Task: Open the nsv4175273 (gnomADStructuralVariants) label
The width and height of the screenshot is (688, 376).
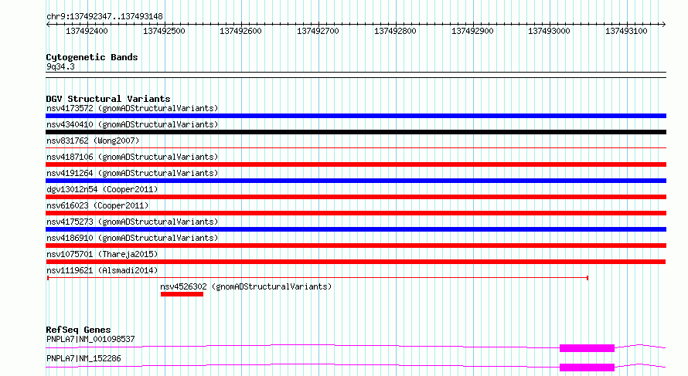Action: (132, 222)
